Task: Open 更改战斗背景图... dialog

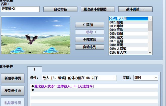Action: pyautogui.click(x=98, y=9)
